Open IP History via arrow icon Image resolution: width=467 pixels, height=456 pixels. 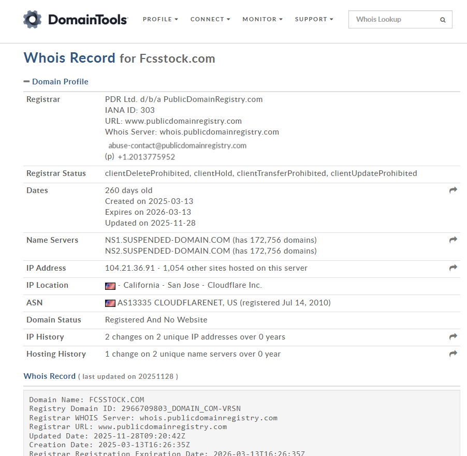click(x=453, y=337)
